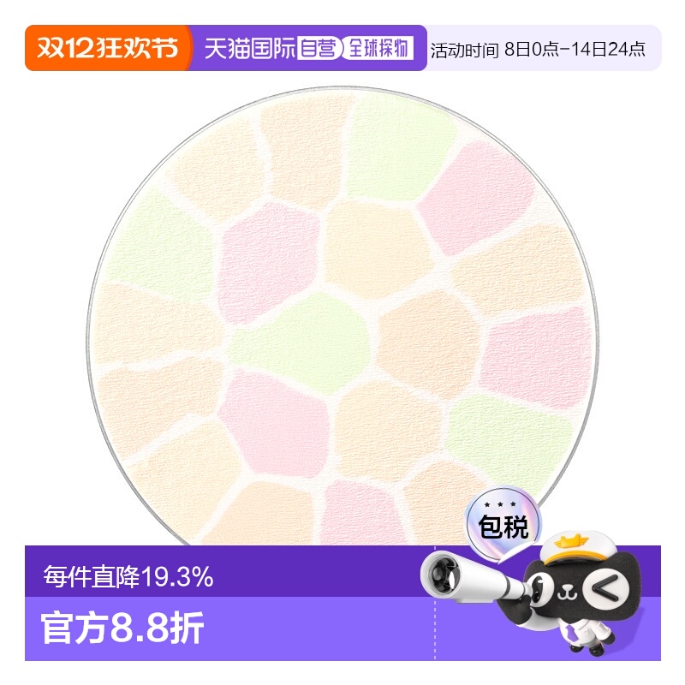Select the center green powder segment
The height and width of the screenshot is (685, 685).
coord(306,342)
